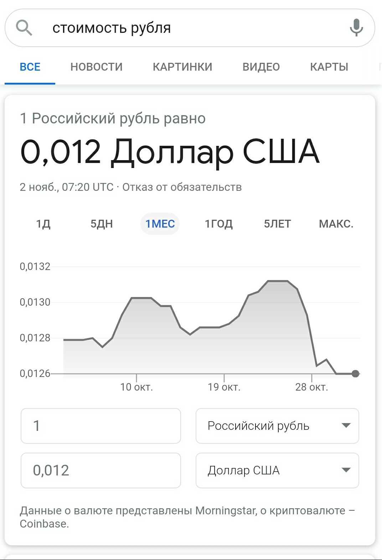The image size is (382, 560).
Task: Select the 5ДН time range
Action: point(102,224)
